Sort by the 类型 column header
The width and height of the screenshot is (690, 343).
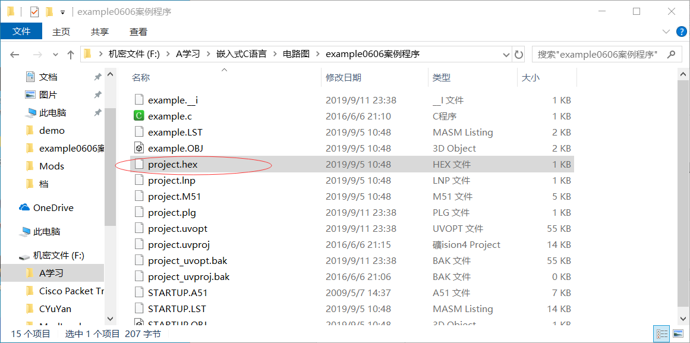442,77
